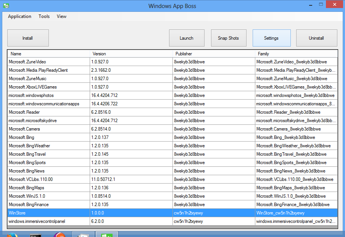Click version 1.0.8514.0 cell
Image resolution: width=345 pixels, height=237 pixels.
point(131,196)
